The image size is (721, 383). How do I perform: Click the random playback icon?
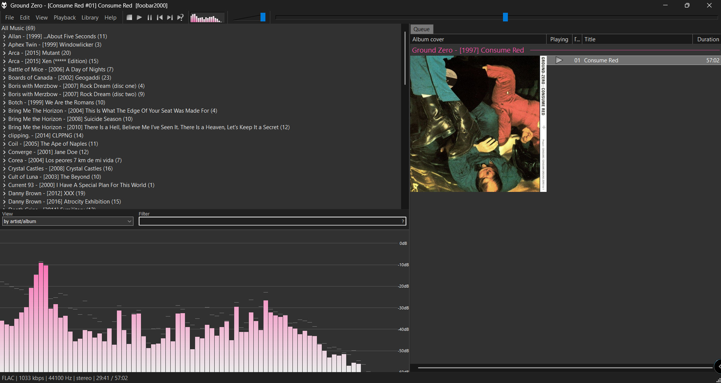tap(180, 17)
